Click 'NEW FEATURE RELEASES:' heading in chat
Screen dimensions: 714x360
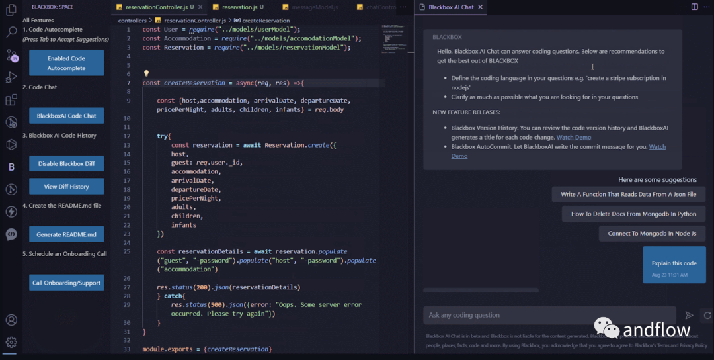point(466,112)
